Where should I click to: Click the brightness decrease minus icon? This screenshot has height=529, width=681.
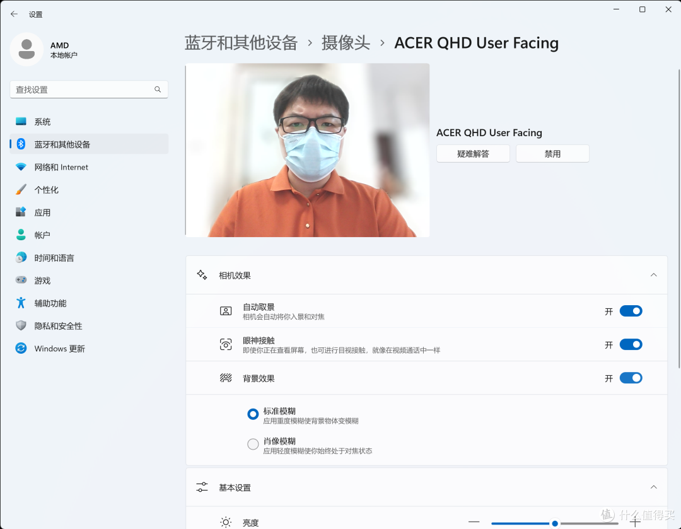tap(474, 521)
